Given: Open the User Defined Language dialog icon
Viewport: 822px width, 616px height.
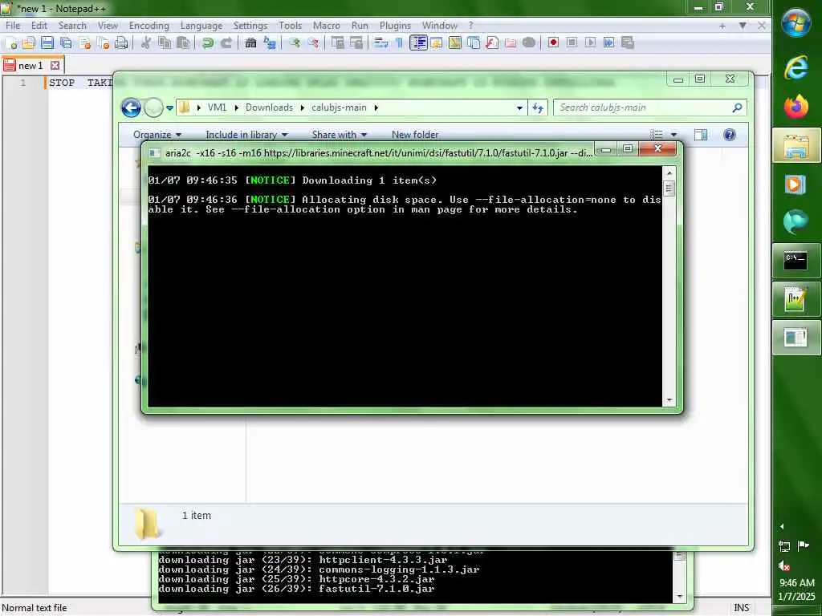Looking at the screenshot, I should (437, 43).
